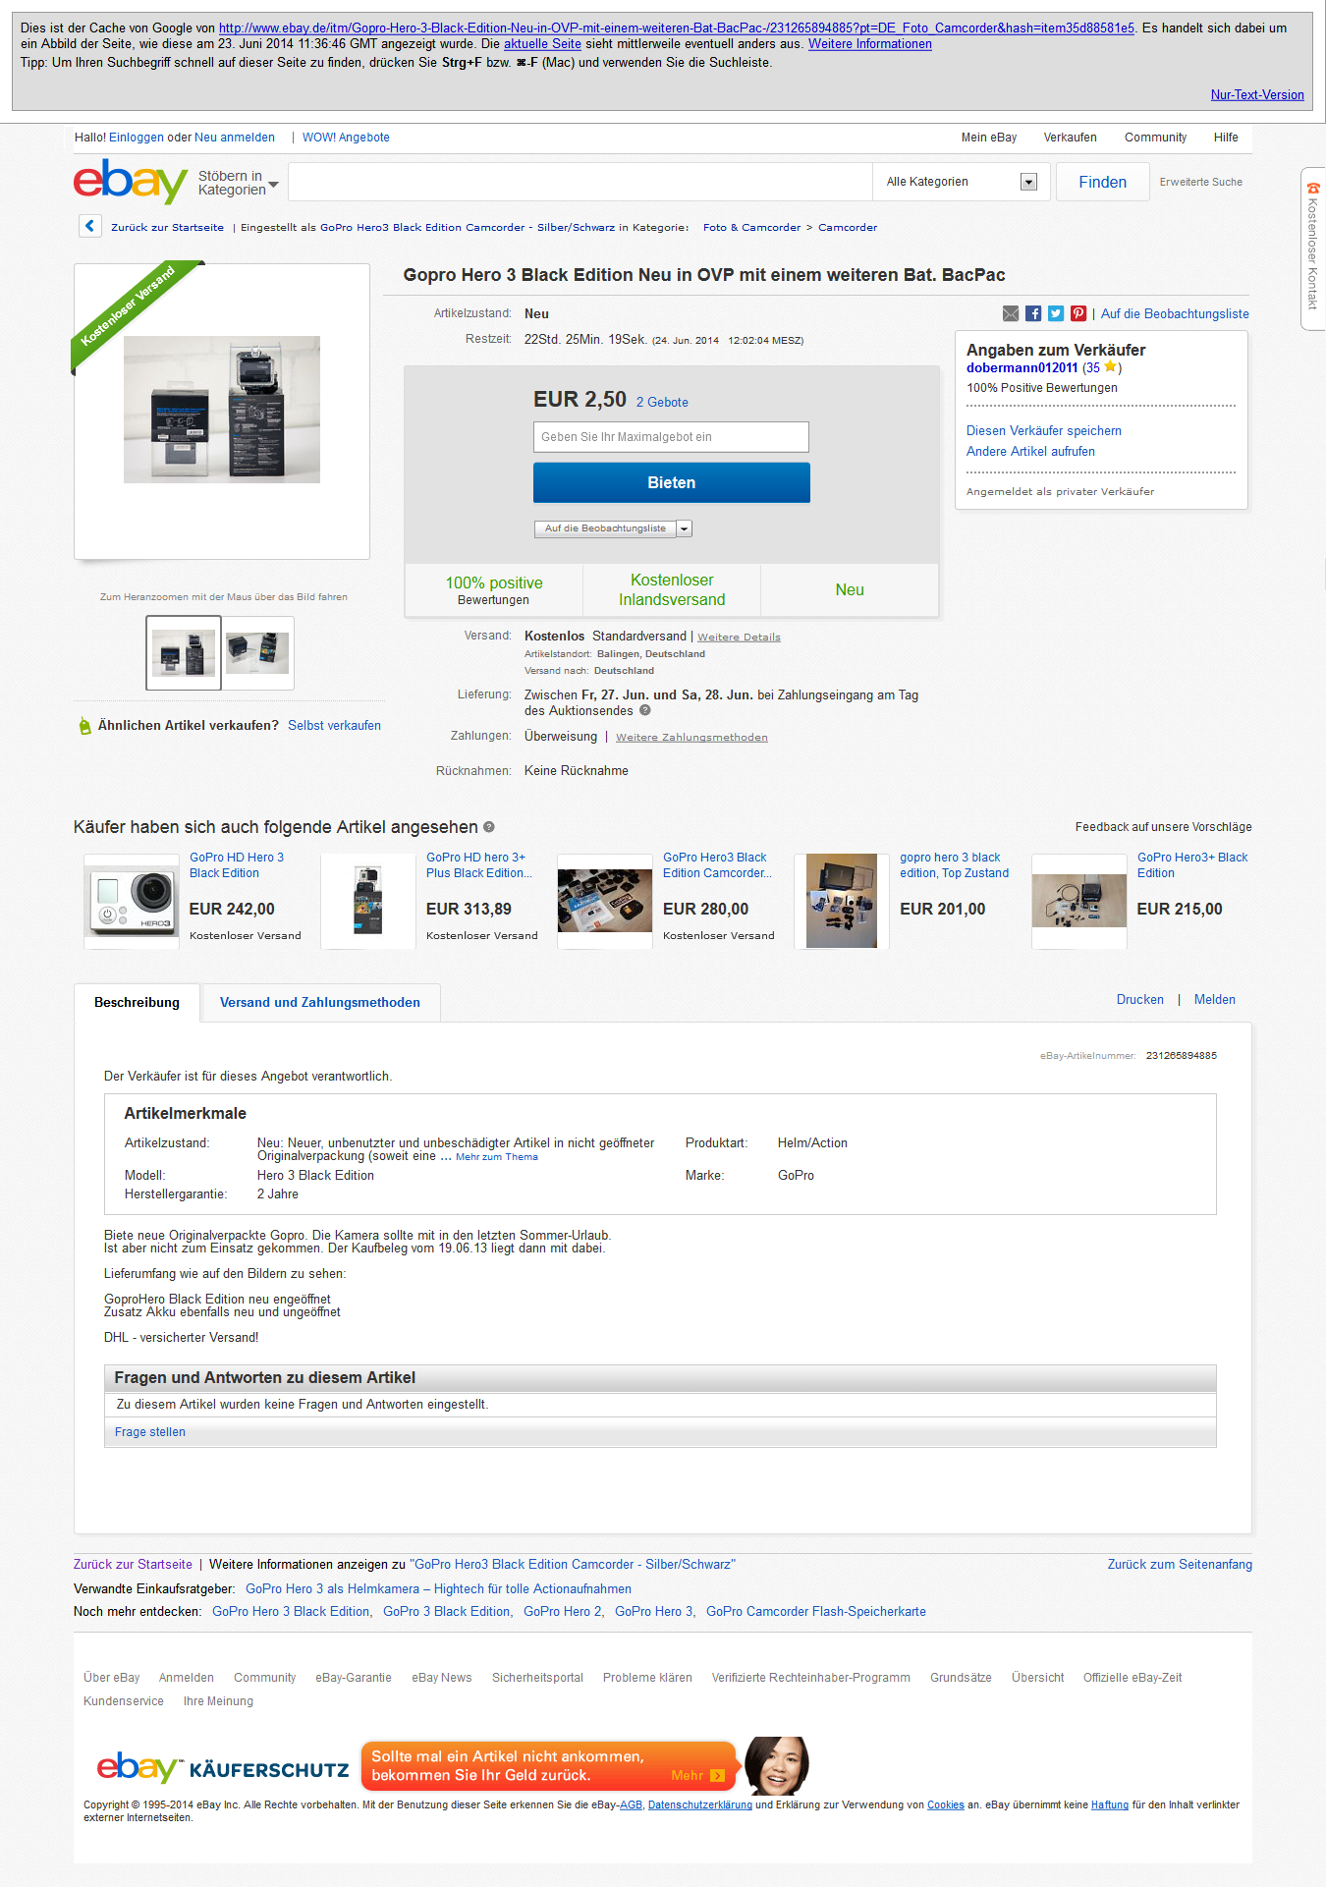Select the second product thumbnail image
Screen dimensions: 1326x1887
pos(257,653)
